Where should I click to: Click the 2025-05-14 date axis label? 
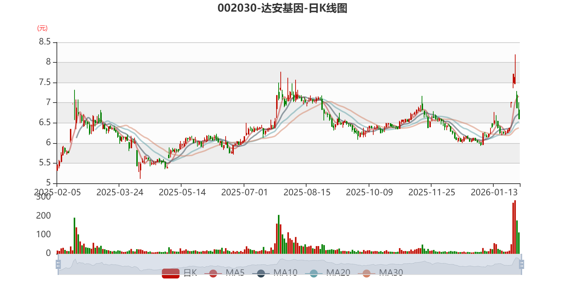[x=182, y=192]
